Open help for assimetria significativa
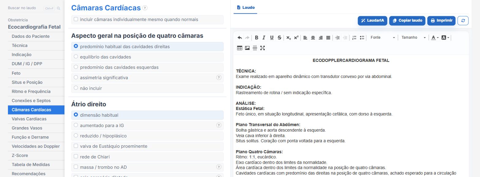 point(219,78)
